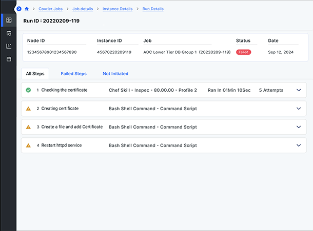This screenshot has width=313, height=231.
Task: Expand Create a file and add Certificate step
Action: (299, 127)
